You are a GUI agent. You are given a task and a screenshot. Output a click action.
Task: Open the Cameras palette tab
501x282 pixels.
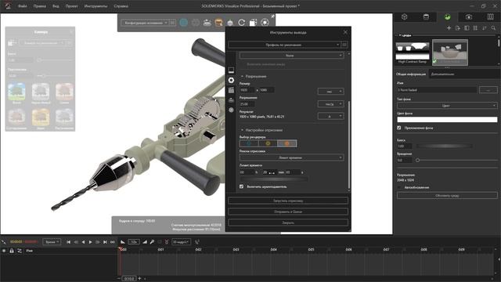[469, 17]
